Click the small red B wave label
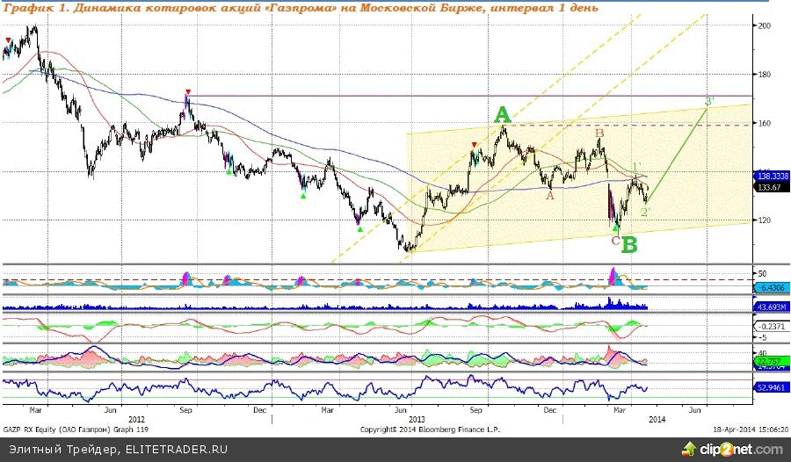The height and width of the screenshot is (462, 791). pyautogui.click(x=599, y=134)
